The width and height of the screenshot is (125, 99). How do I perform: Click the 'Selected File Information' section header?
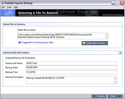point(16,53)
